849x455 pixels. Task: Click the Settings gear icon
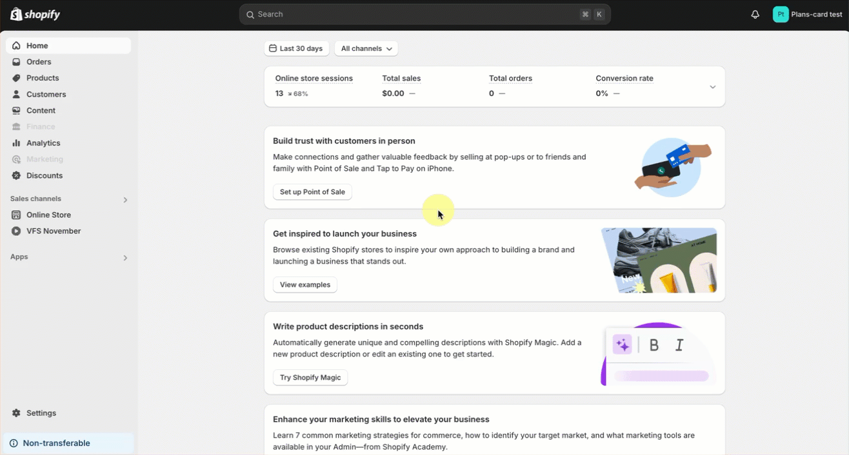click(16, 413)
